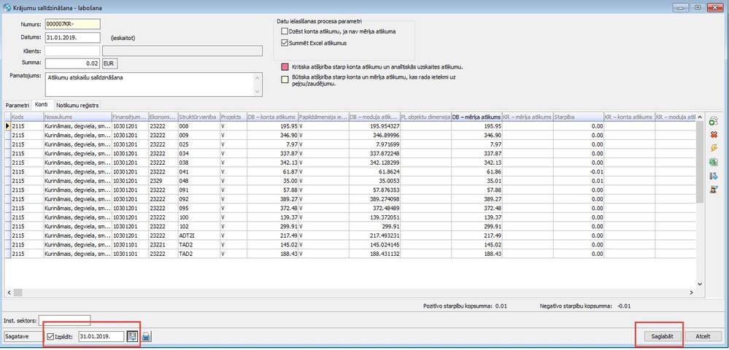Click 'KR – konta atlikums' column header
This screenshot has width=729, height=350.
(629, 117)
